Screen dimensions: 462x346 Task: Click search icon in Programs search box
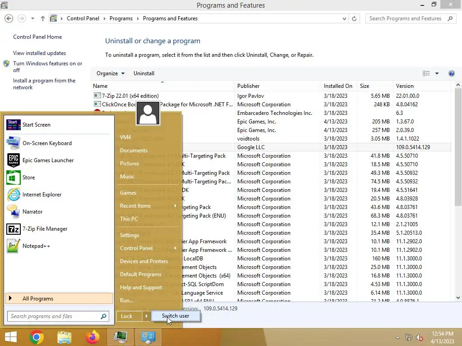(450, 18)
